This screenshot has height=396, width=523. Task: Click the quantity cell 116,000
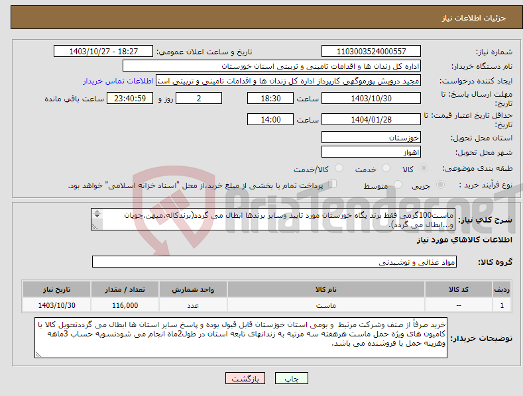125,305
